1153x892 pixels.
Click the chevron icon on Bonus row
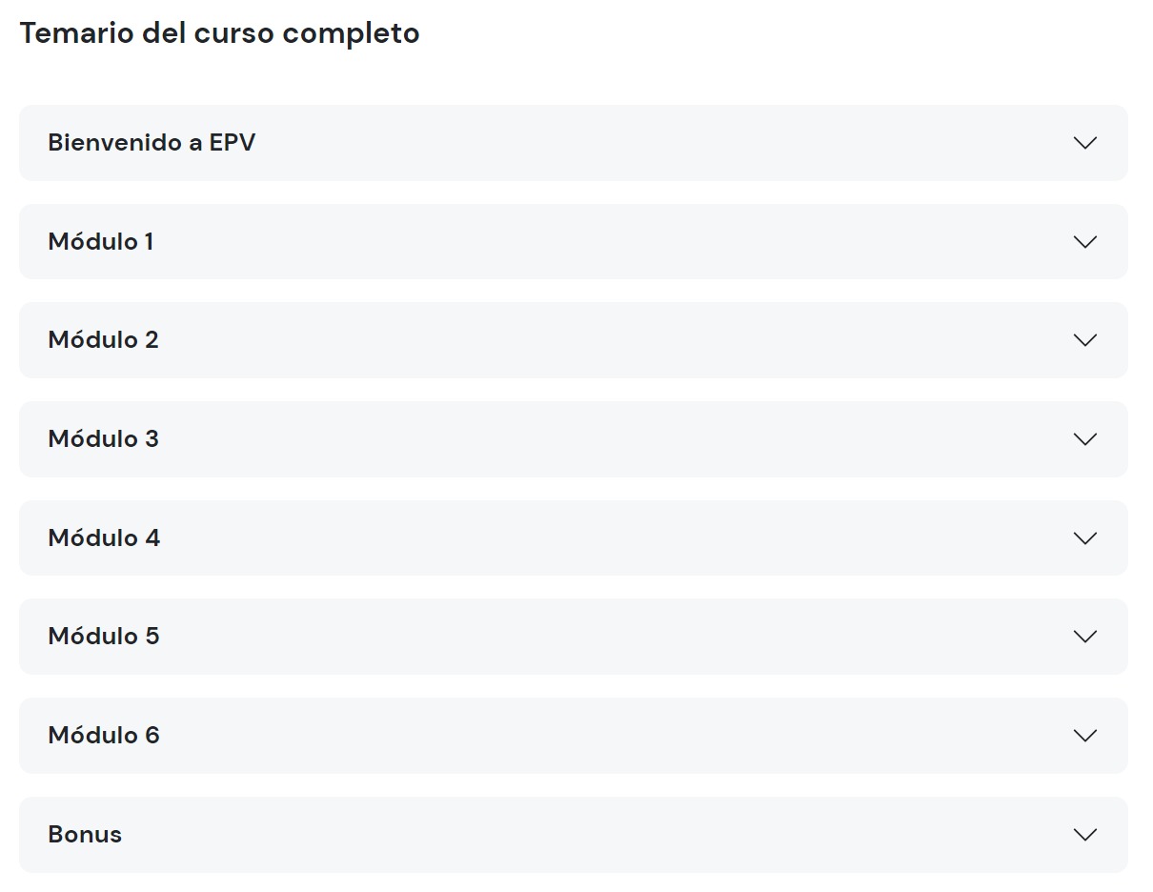click(x=1084, y=835)
